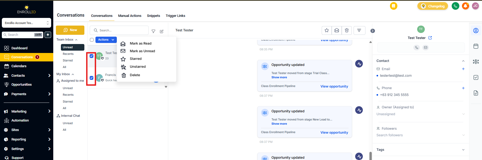The width and height of the screenshot is (482, 160).
Task: Open the Changelog button
Action: point(432,6)
